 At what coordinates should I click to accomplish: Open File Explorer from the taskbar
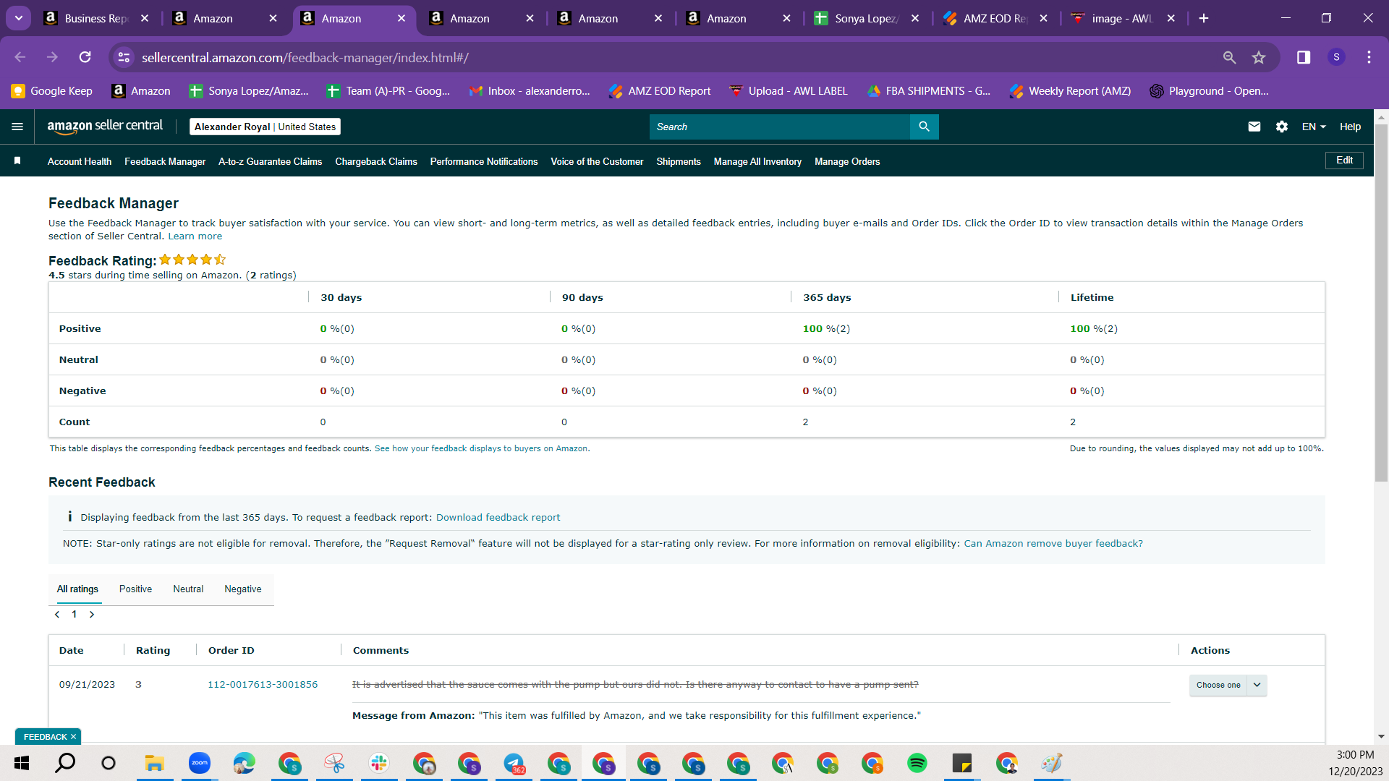(154, 763)
